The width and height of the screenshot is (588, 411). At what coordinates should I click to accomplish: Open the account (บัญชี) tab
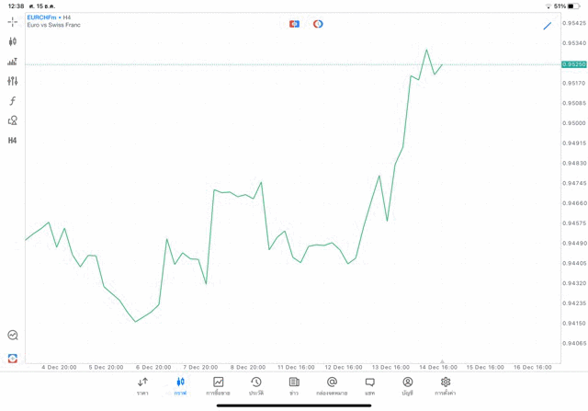[407, 386]
